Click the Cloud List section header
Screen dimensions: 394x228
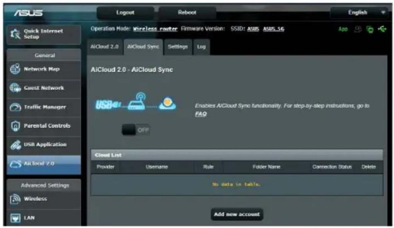pos(237,155)
